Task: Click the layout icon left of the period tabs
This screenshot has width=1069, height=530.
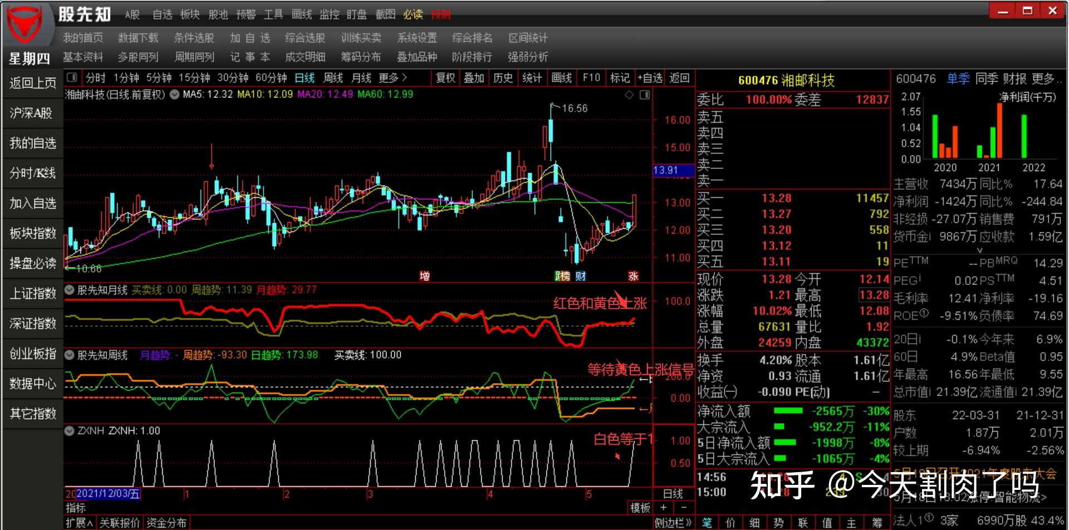Action: 71,78
